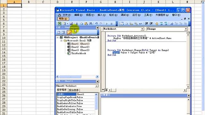Select cell A1 in Excel sheet
Viewport: 205px width, 115px height.
tap(14, 5)
